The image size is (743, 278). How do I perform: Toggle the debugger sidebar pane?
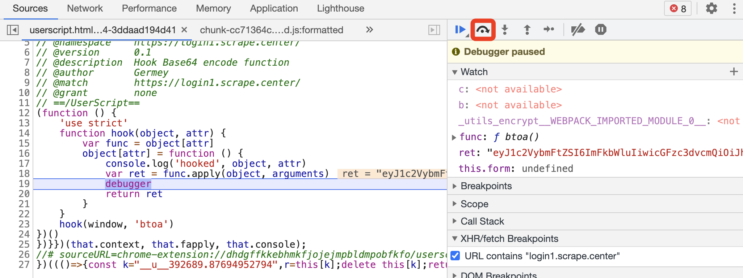point(434,30)
